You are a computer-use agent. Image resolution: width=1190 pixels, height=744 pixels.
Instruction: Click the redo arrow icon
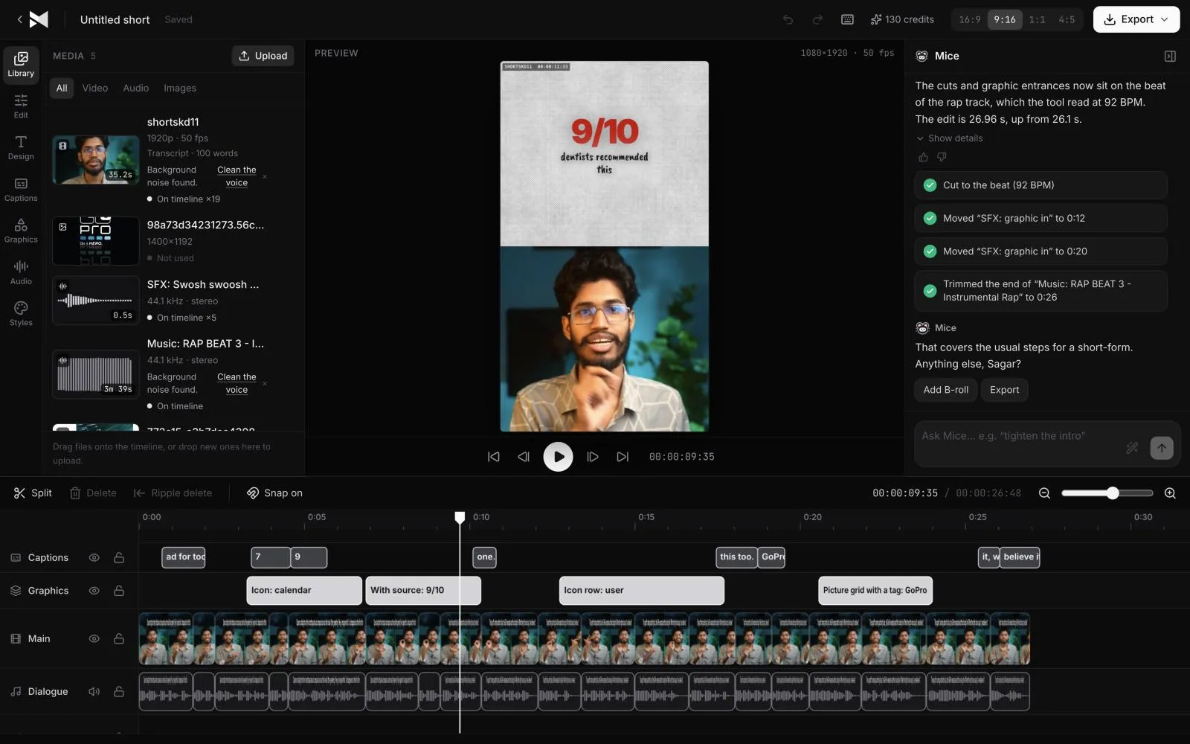point(817,19)
